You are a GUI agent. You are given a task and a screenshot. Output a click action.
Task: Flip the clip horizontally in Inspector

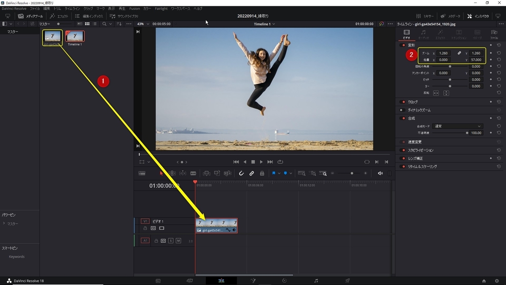pyautogui.click(x=436, y=93)
